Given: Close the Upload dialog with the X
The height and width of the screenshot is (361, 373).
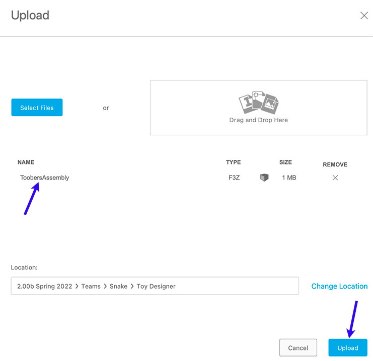Looking at the screenshot, I should tap(364, 16).
